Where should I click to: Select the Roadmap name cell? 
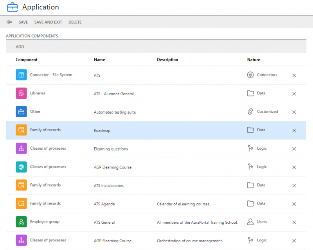click(x=102, y=130)
